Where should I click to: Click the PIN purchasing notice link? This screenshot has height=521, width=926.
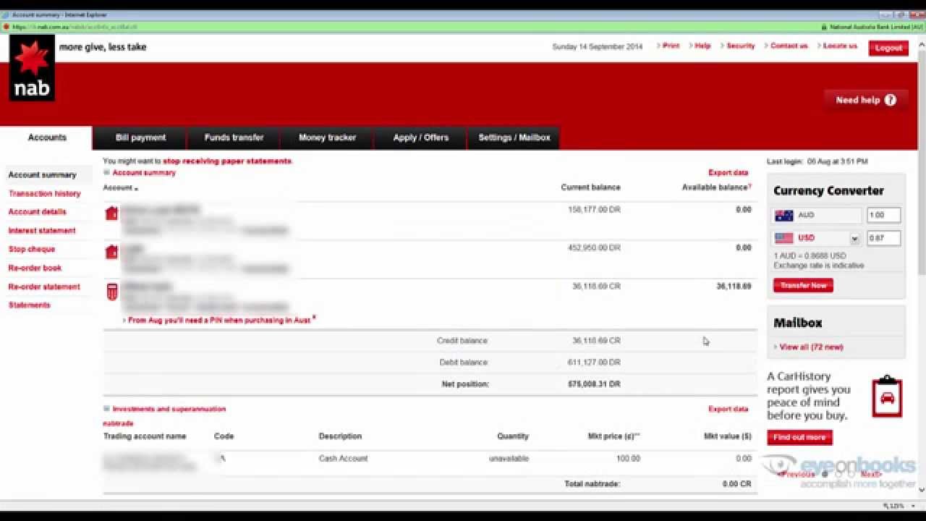point(220,320)
